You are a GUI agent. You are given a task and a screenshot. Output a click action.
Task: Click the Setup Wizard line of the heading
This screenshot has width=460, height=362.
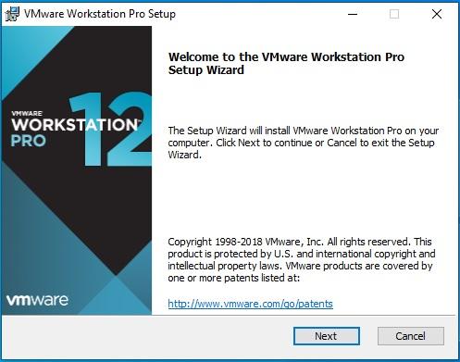(206, 70)
